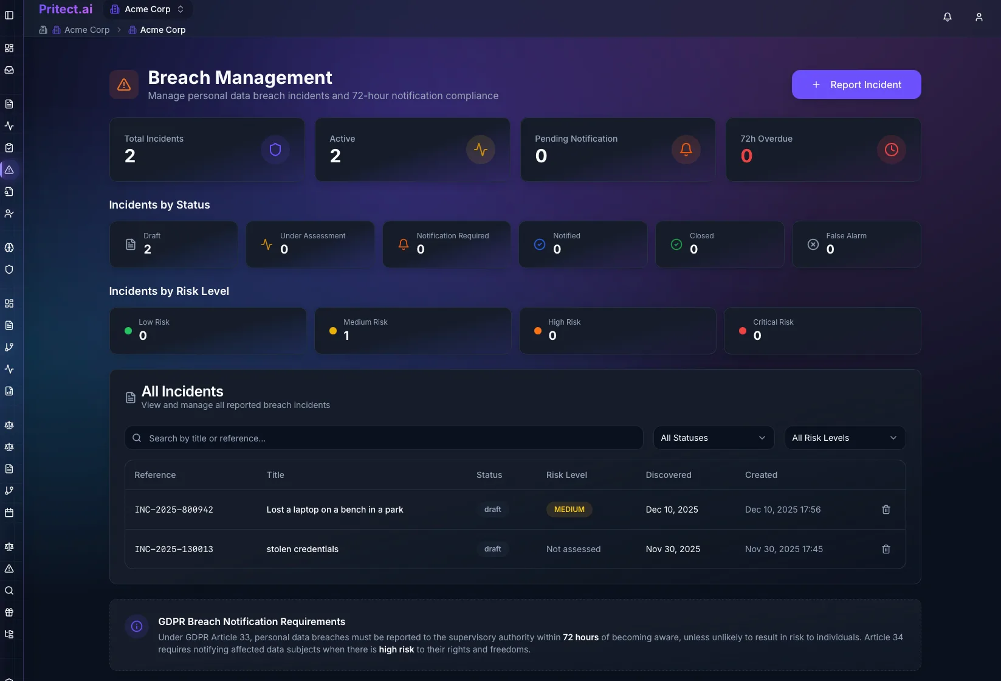Click the Closed green check icon
The height and width of the screenshot is (681, 1001).
tap(676, 244)
